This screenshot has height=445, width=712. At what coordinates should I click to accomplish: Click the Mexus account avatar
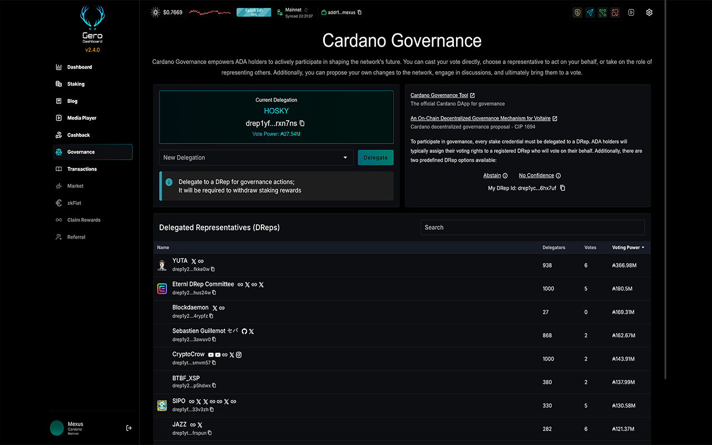(x=57, y=428)
